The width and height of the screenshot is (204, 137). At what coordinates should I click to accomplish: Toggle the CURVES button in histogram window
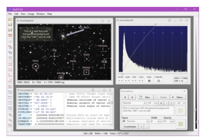[158, 81]
